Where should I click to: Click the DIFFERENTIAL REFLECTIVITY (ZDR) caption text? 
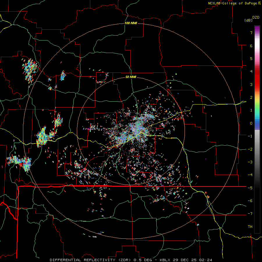[91, 260]
